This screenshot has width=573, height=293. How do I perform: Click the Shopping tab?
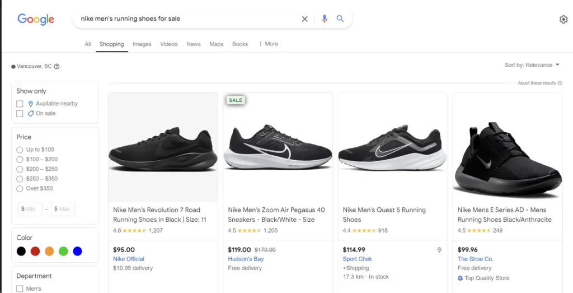[112, 44]
